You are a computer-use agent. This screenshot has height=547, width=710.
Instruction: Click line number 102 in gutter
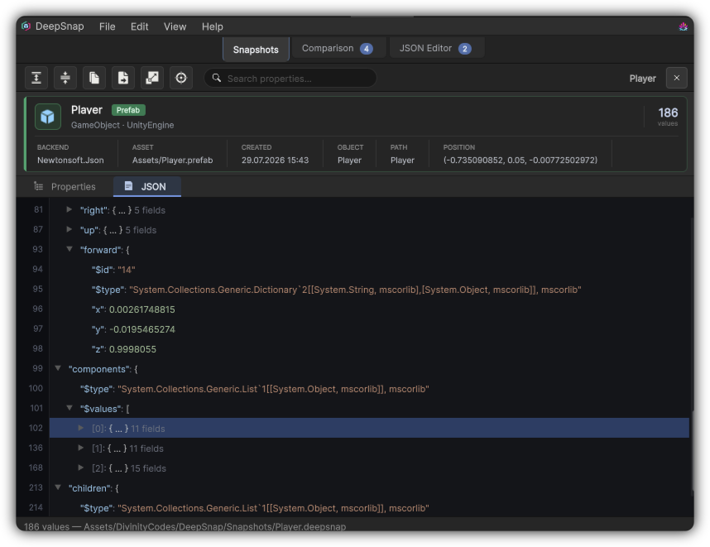click(36, 428)
